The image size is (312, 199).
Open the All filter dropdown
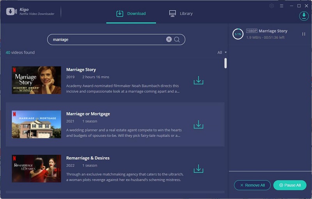222,52
